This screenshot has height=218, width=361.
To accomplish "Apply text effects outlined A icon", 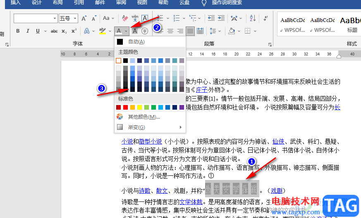I will pyautogui.click(x=87, y=31).
